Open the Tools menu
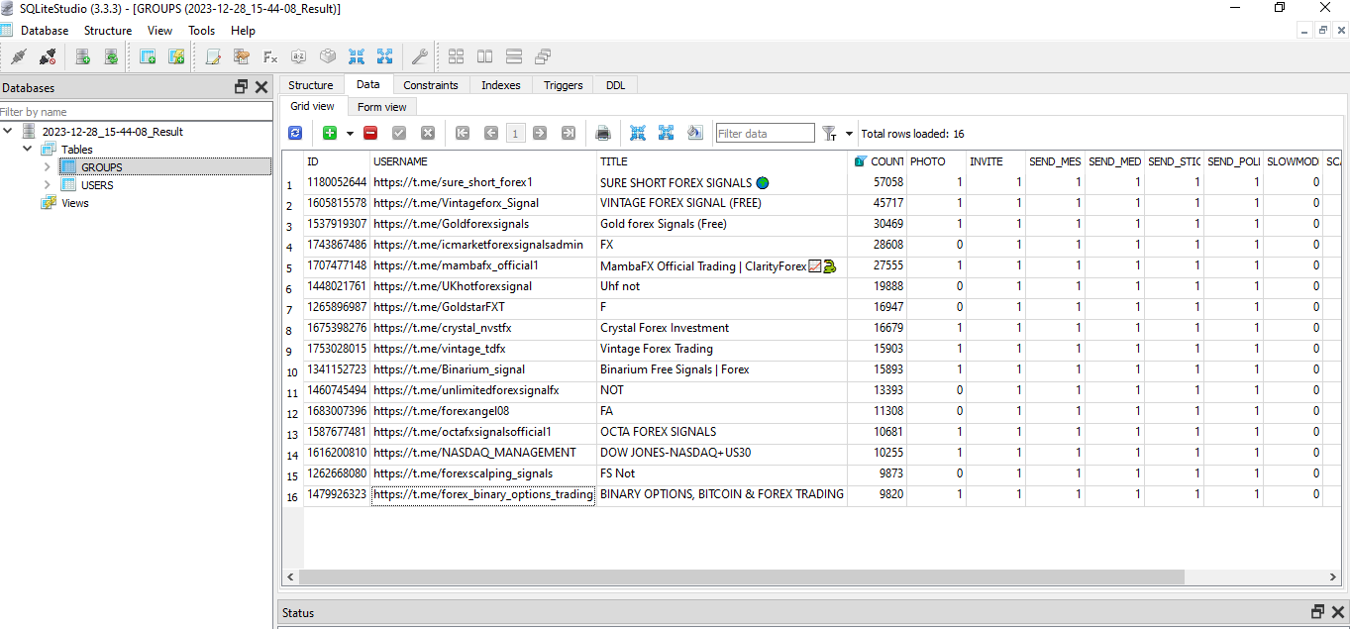 [x=201, y=31]
